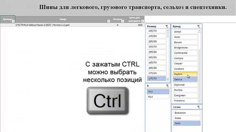Select size 145/70 in Размер slicer
Viewport: 236px width, 132px height.
click(156, 31)
